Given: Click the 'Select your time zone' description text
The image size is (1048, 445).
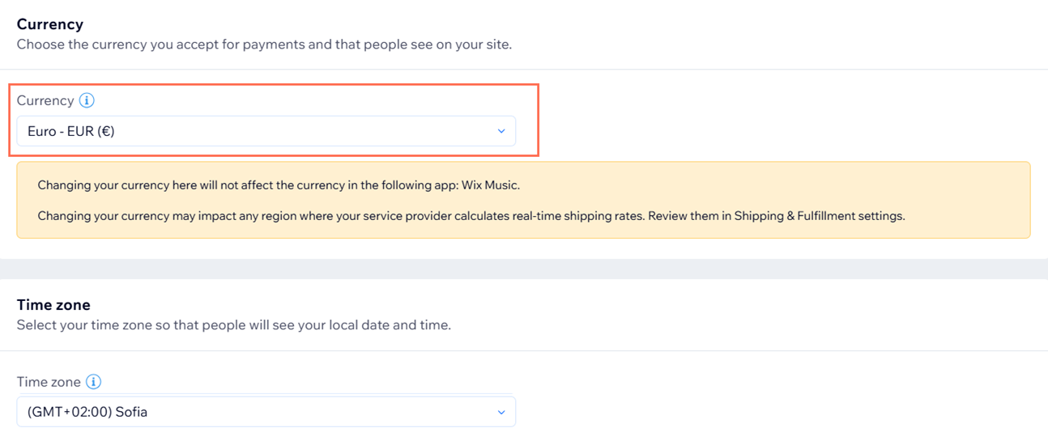Looking at the screenshot, I should [x=233, y=325].
